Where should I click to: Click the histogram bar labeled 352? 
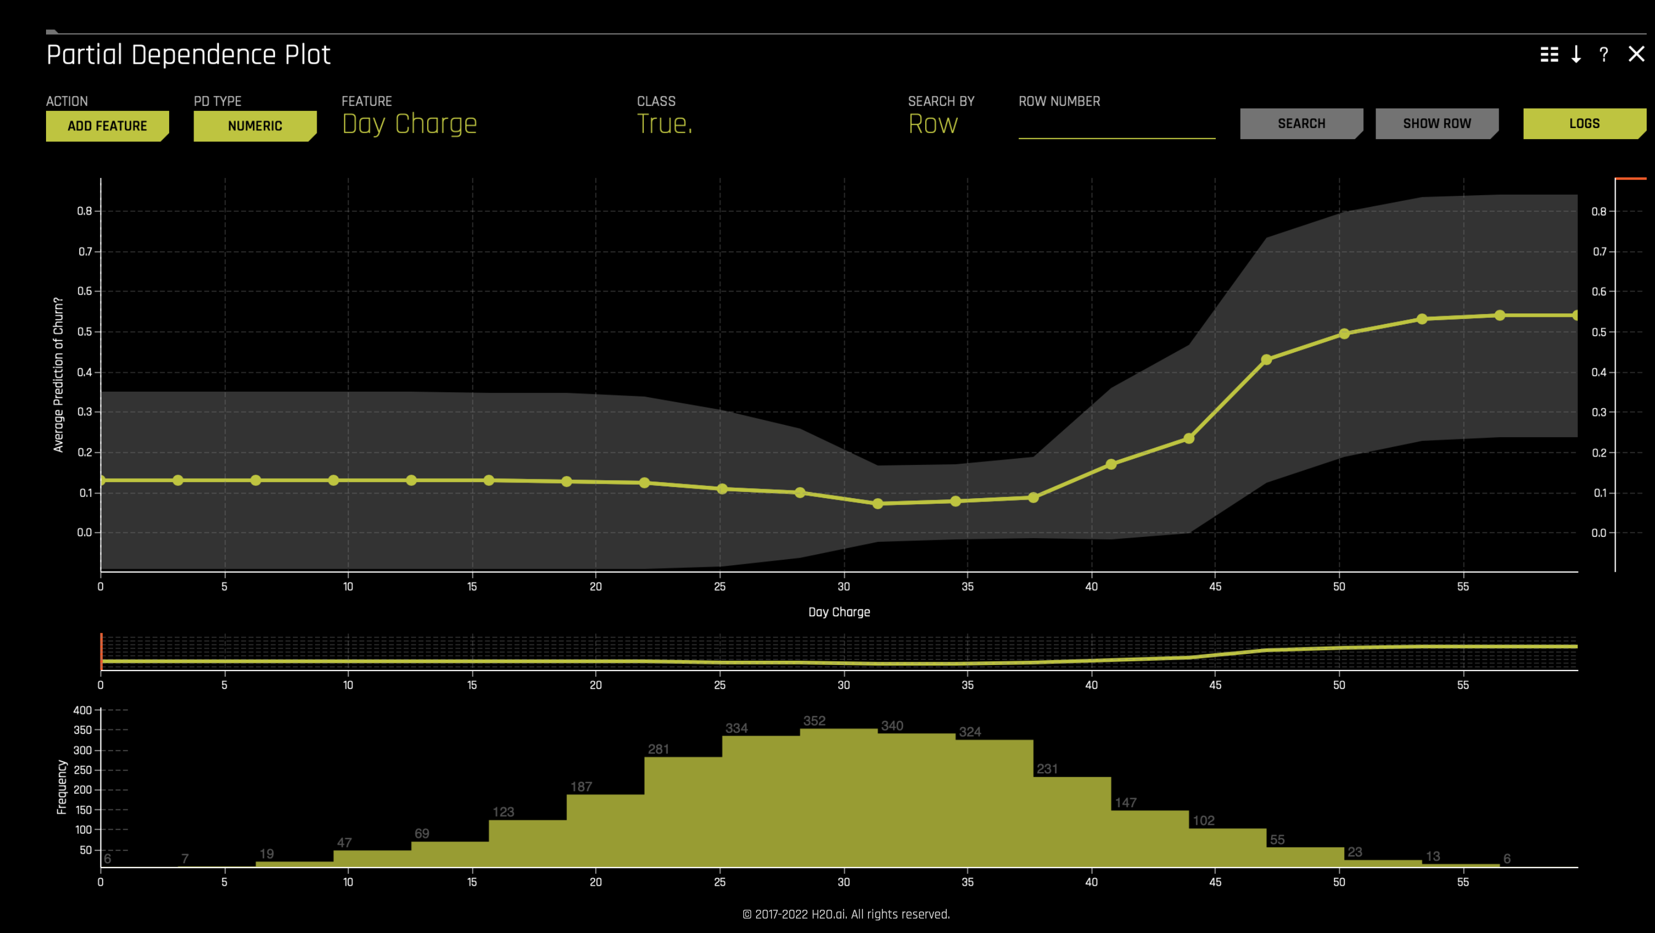pyautogui.click(x=839, y=797)
